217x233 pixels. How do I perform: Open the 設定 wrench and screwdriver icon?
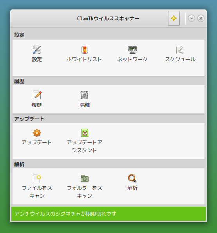tap(37, 50)
